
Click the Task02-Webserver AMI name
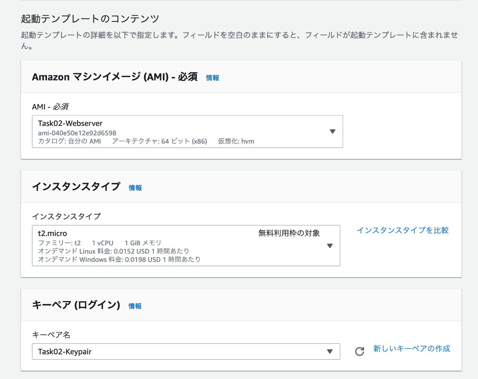coord(71,123)
